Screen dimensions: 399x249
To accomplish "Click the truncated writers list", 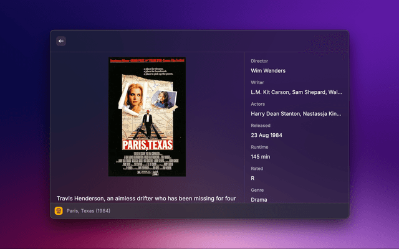I will point(296,92).
